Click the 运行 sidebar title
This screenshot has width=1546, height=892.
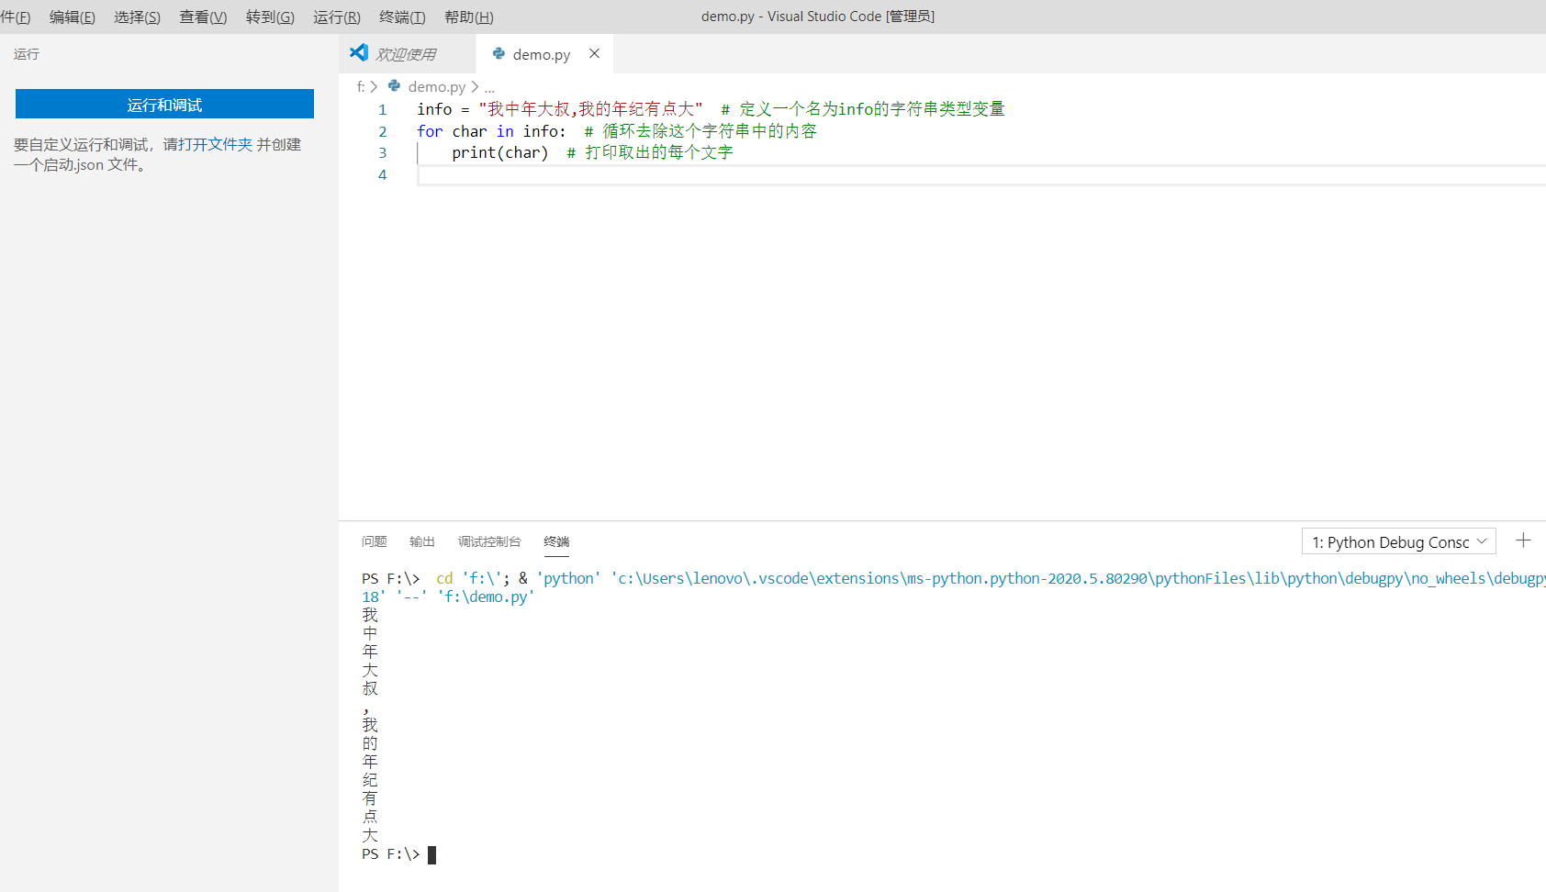point(27,54)
